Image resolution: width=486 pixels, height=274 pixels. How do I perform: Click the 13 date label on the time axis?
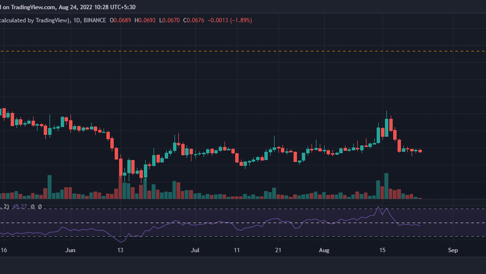120,250
